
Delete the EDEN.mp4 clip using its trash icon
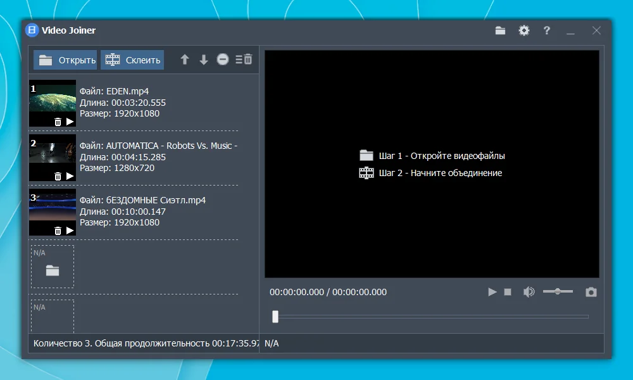[58, 122]
